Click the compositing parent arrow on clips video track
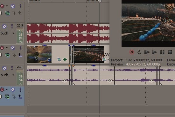 [x=20, y=55]
